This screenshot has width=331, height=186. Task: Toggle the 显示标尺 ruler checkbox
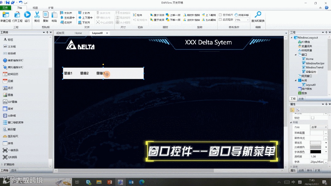[220, 15]
